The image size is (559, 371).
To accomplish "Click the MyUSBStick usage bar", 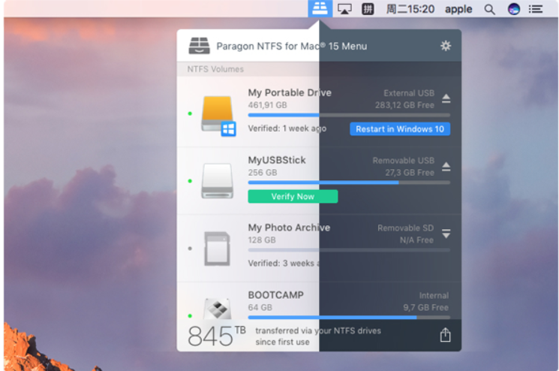I will (x=349, y=182).
